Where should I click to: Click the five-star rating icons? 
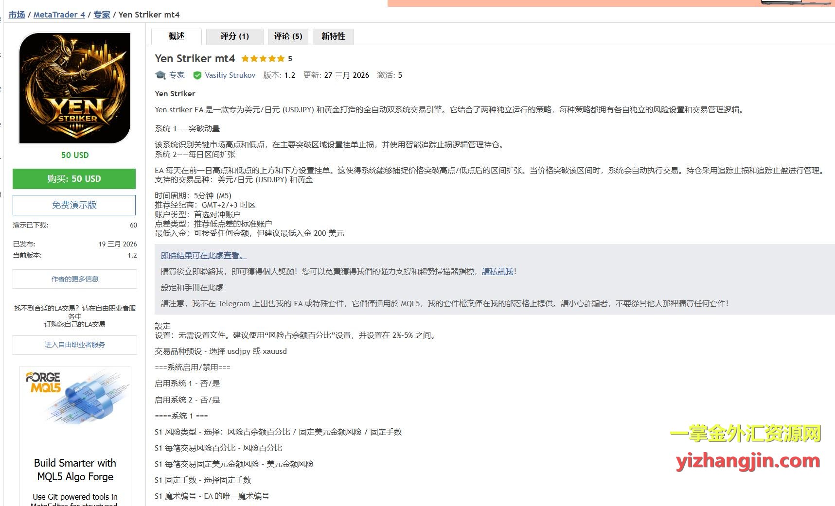coord(263,59)
